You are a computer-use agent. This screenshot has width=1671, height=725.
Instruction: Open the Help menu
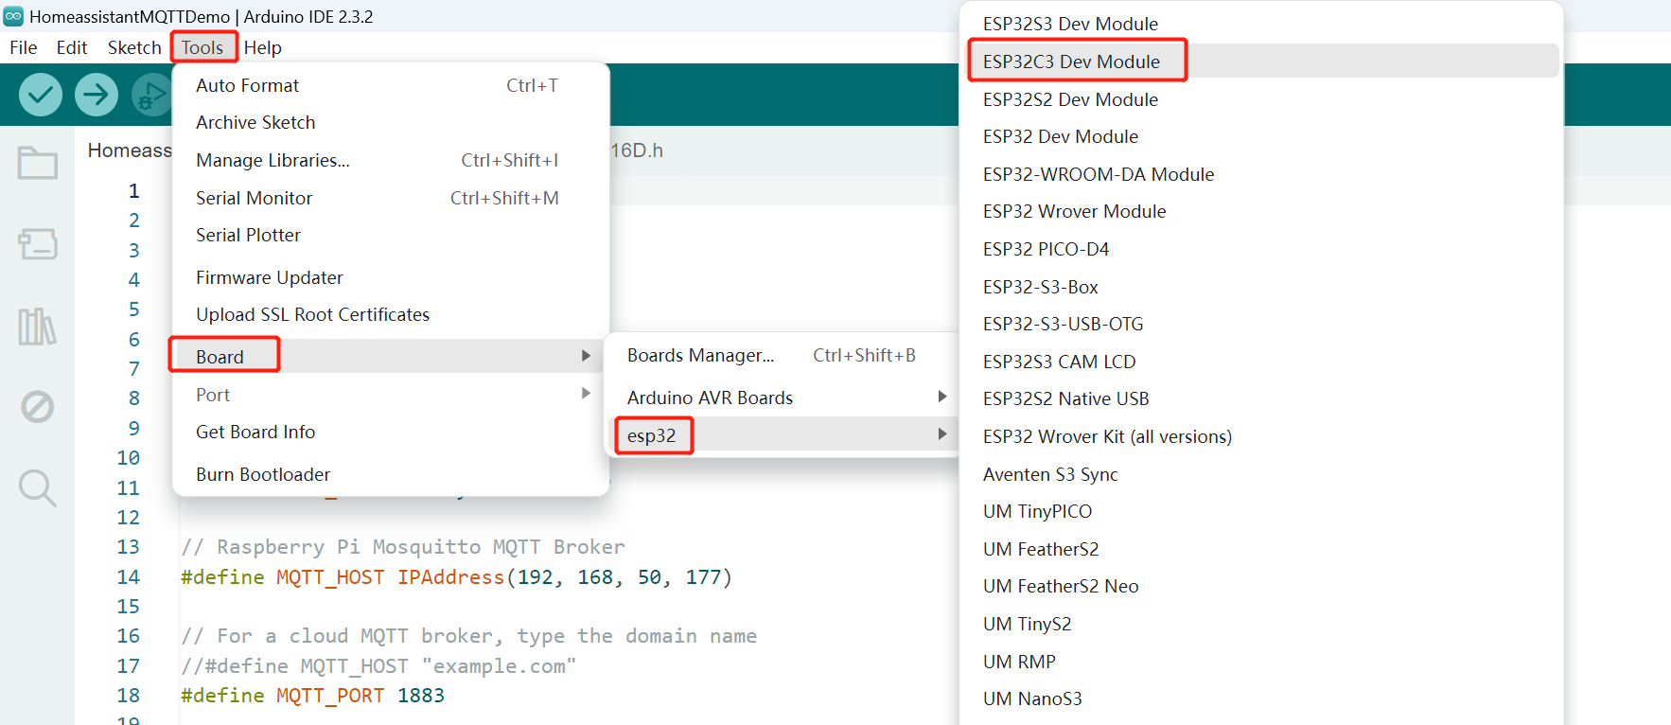262,47
